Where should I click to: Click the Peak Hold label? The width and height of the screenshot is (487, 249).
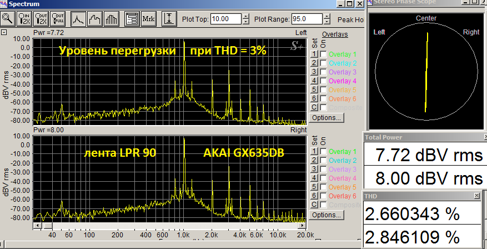[350, 19]
